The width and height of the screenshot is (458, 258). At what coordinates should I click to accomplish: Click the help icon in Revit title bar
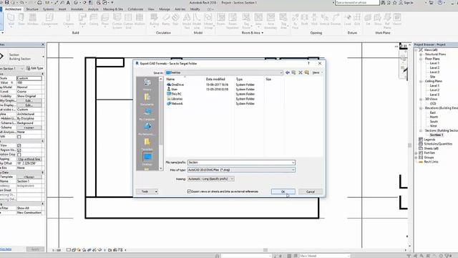point(440,3)
